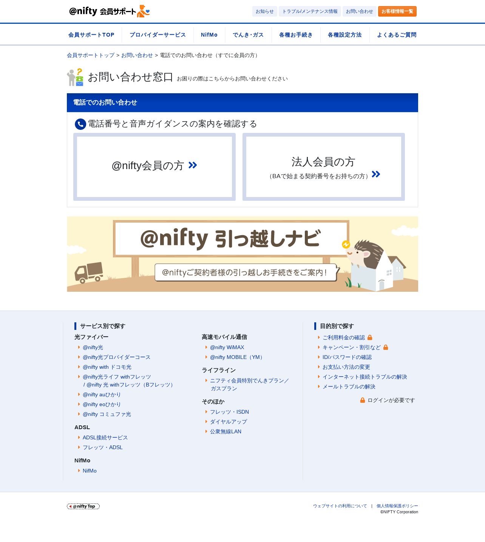Open @nifty MOBILE（YM） link
The width and height of the screenshot is (485, 542).
pyautogui.click(x=237, y=357)
